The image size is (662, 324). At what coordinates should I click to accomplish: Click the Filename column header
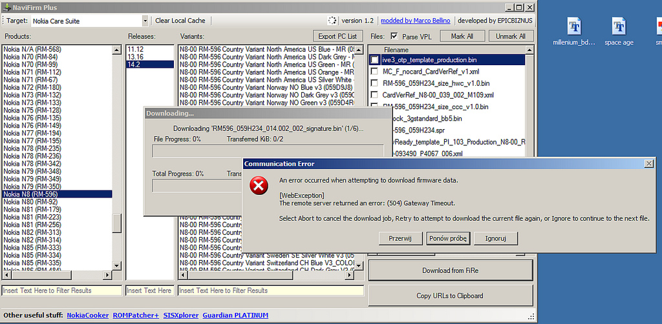pyautogui.click(x=447, y=50)
